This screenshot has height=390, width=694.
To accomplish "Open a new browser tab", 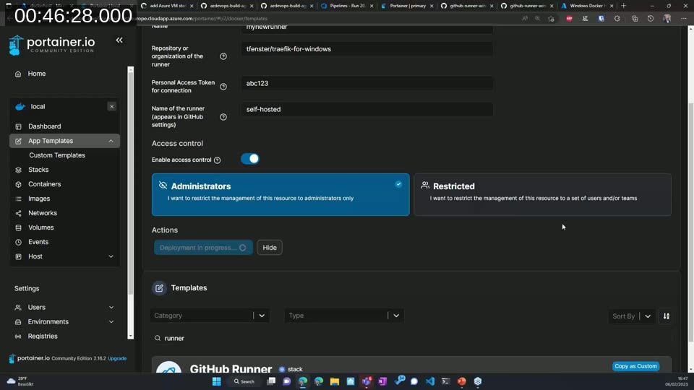I will (x=624, y=6).
